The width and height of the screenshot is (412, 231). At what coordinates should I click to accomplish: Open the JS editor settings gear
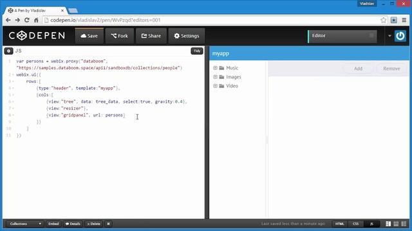click(8, 51)
